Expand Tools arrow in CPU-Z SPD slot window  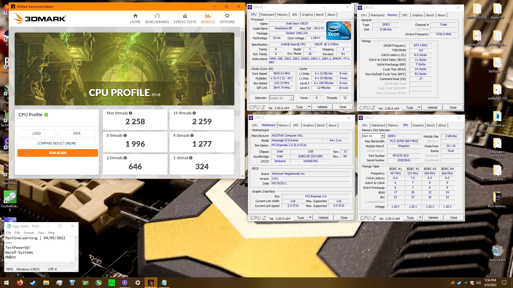[x=420, y=218]
